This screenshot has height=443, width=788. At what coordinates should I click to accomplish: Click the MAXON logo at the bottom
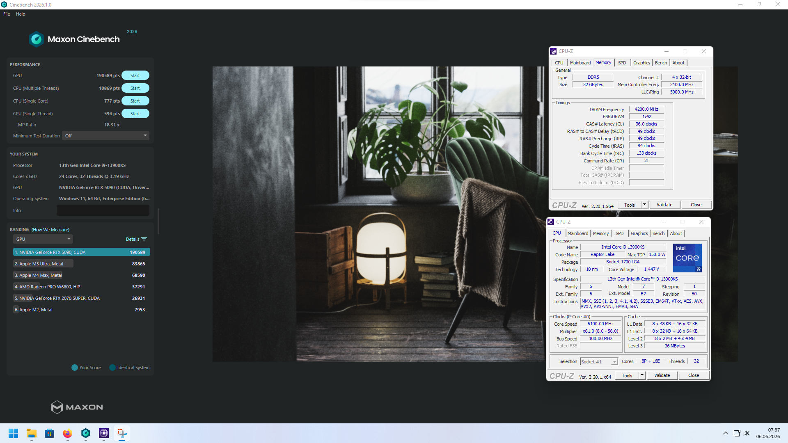click(x=77, y=407)
